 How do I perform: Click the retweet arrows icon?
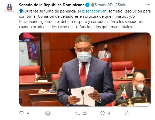tap(77, 113)
